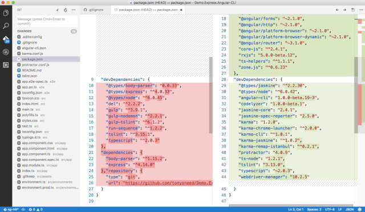Select package.json in the changes list
The width and height of the screenshot is (365, 212).
point(46,59)
